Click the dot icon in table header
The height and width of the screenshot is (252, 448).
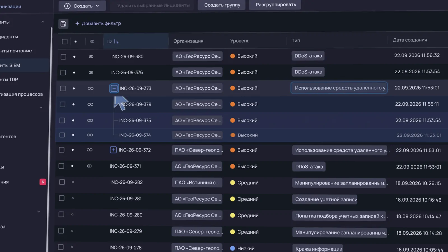tap(76, 41)
